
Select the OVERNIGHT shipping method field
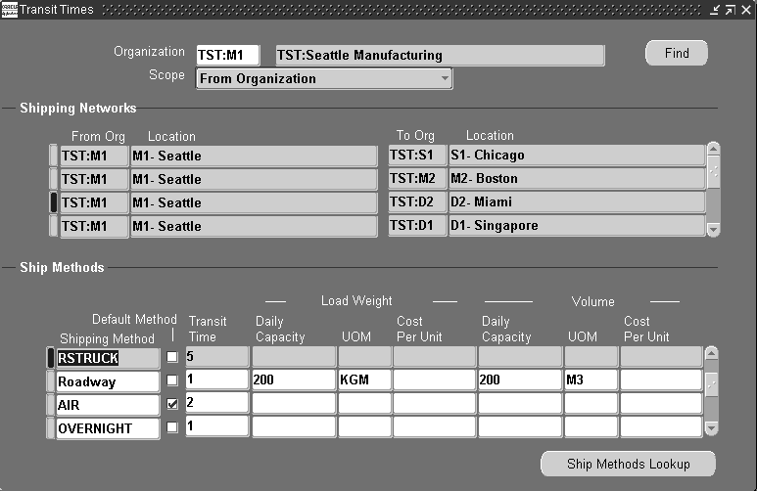click(x=108, y=428)
